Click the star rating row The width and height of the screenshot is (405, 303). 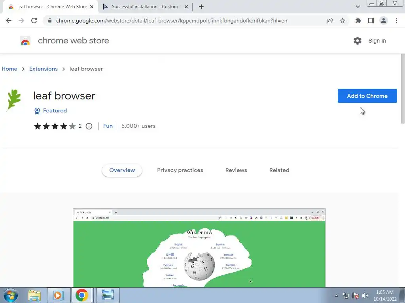(x=55, y=126)
